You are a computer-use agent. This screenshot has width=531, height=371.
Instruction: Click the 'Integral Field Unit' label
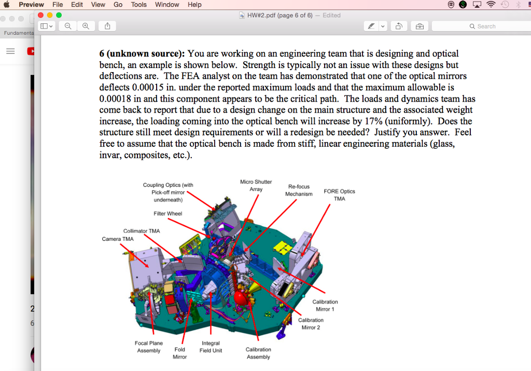click(211, 347)
